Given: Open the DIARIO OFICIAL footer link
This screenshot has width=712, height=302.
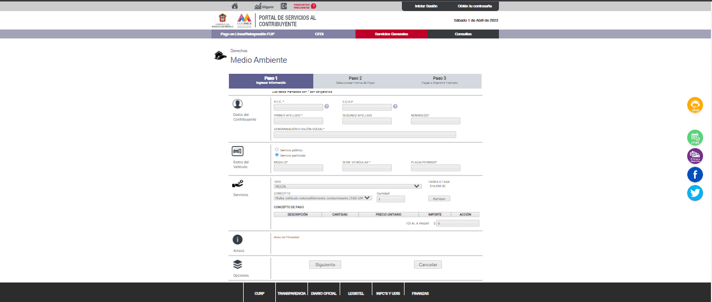Looking at the screenshot, I should point(324,293).
